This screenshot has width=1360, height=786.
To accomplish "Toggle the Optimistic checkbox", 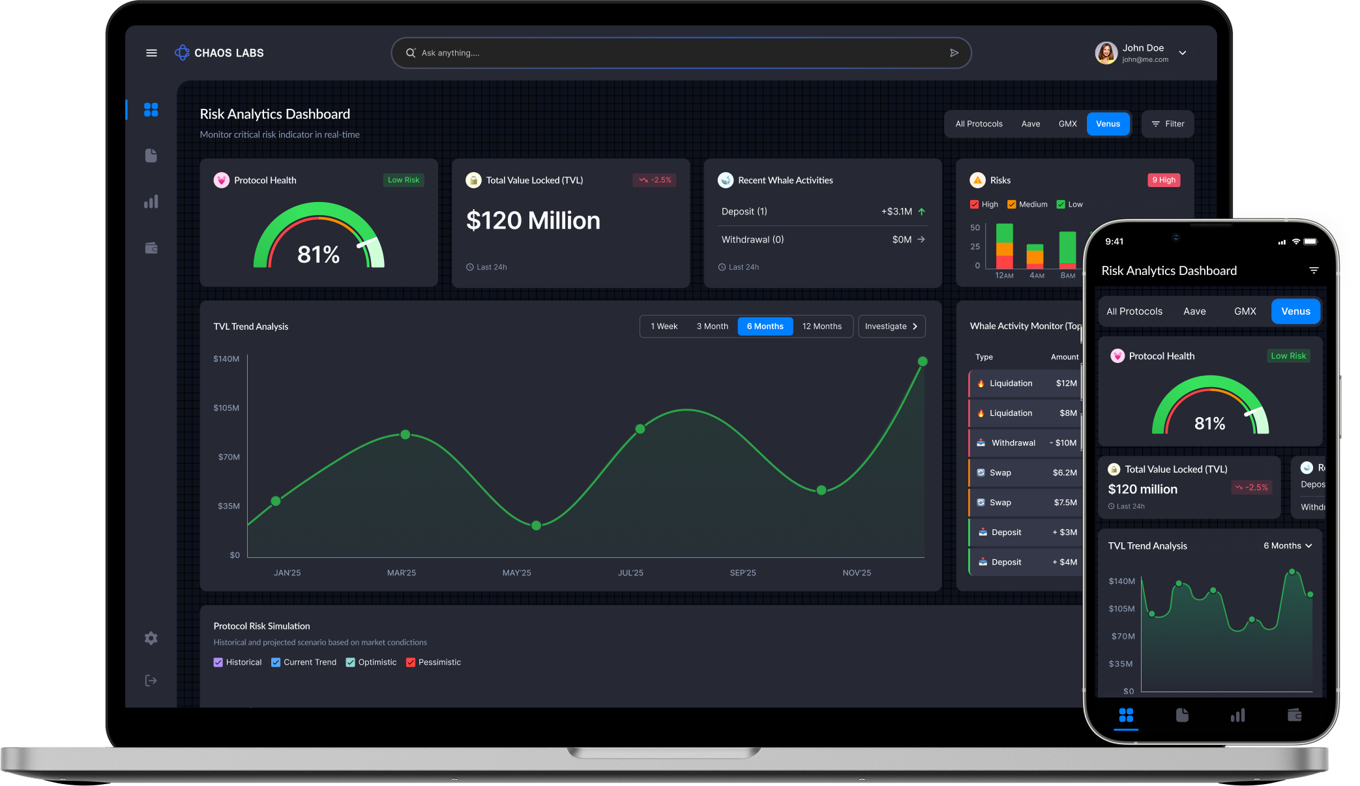I will (350, 662).
